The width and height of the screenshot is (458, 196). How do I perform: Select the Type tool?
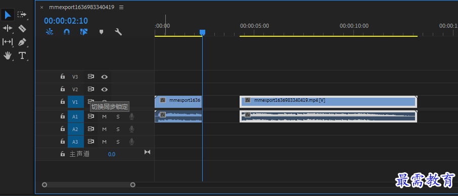(22, 55)
